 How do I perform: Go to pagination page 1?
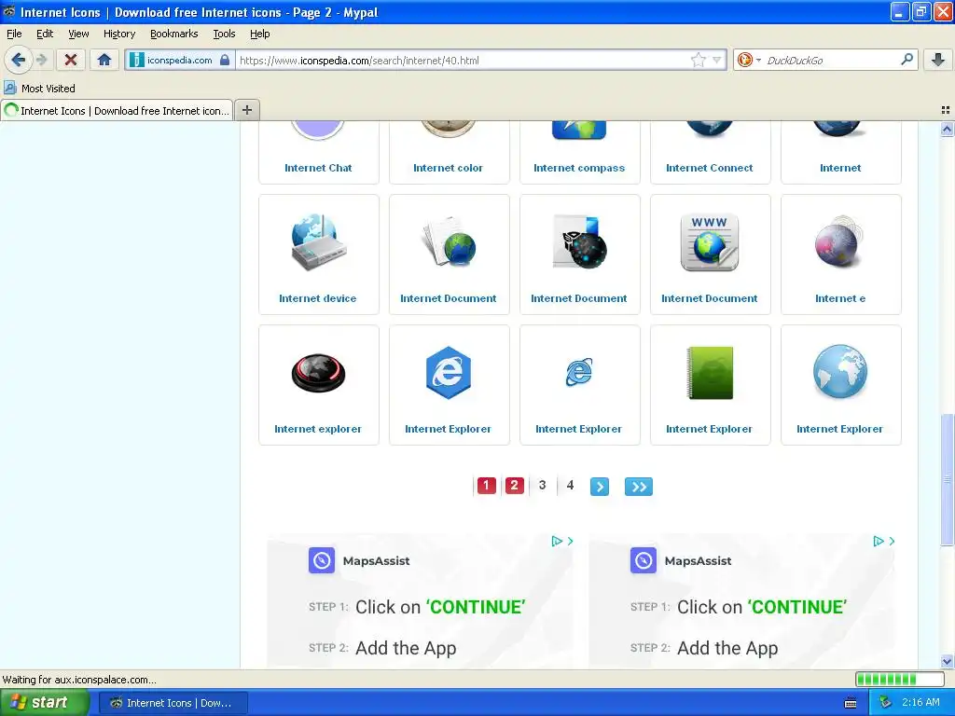point(486,485)
